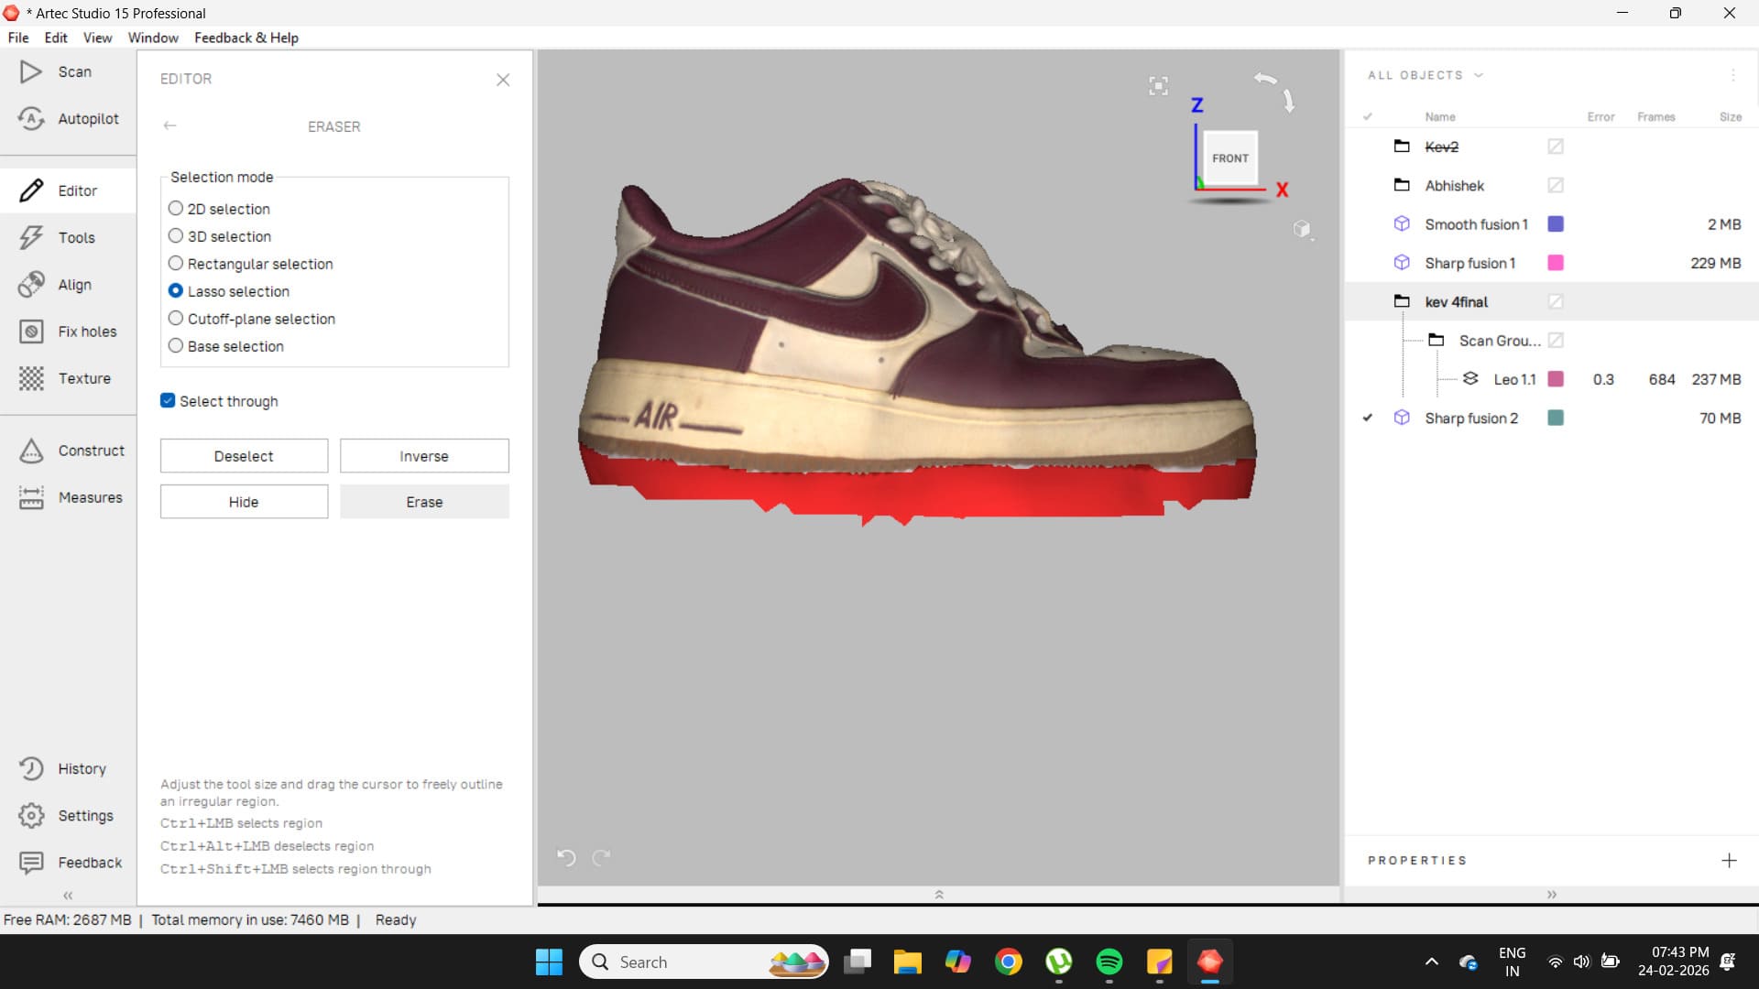Click Sharp fusion 1 pink color swatch
Image resolution: width=1759 pixels, height=989 pixels.
[1556, 263]
